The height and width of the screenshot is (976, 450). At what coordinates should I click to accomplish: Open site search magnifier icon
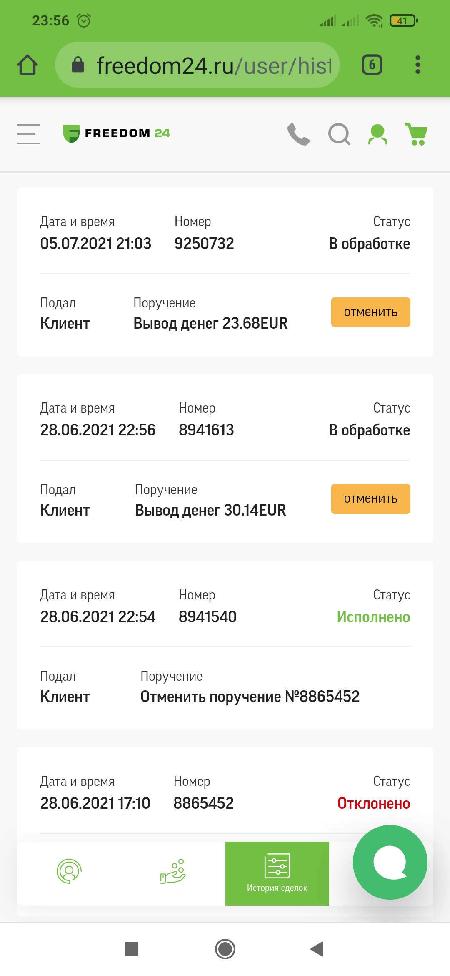[x=339, y=134]
